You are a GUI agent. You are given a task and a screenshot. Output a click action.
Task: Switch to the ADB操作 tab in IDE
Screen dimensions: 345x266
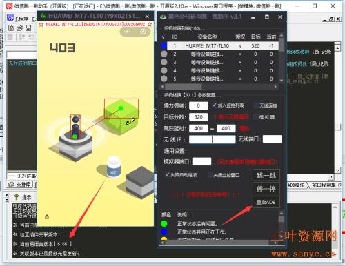pos(296,185)
